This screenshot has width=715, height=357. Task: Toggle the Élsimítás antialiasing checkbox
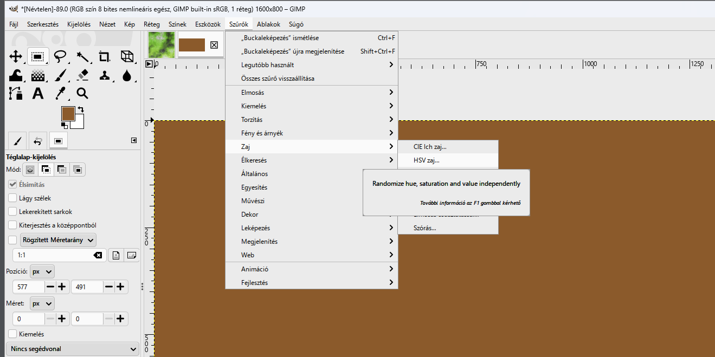point(12,185)
